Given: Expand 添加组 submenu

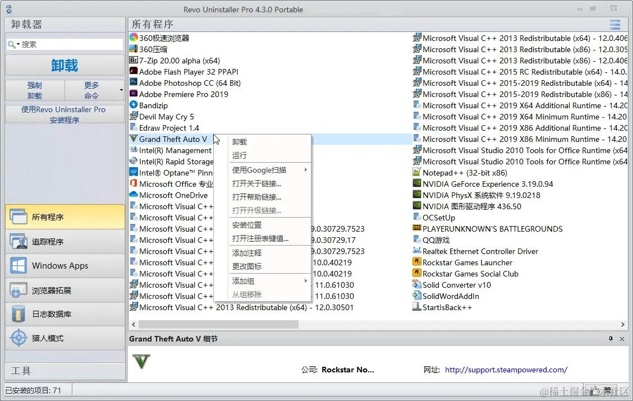Looking at the screenshot, I should point(306,281).
